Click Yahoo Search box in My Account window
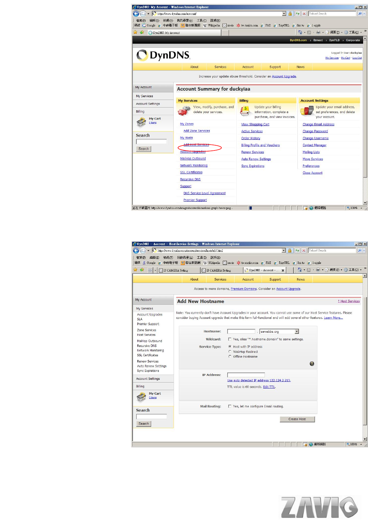Image resolution: width=368 pixels, height=524 pixels. click(x=332, y=13)
